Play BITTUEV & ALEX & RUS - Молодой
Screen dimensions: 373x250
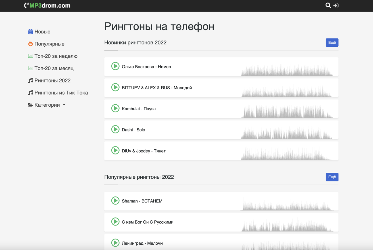click(115, 87)
